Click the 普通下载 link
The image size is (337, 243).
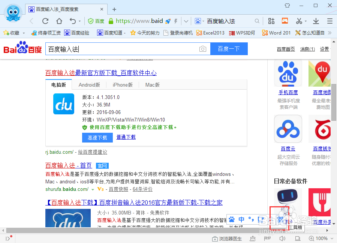(x=126, y=137)
